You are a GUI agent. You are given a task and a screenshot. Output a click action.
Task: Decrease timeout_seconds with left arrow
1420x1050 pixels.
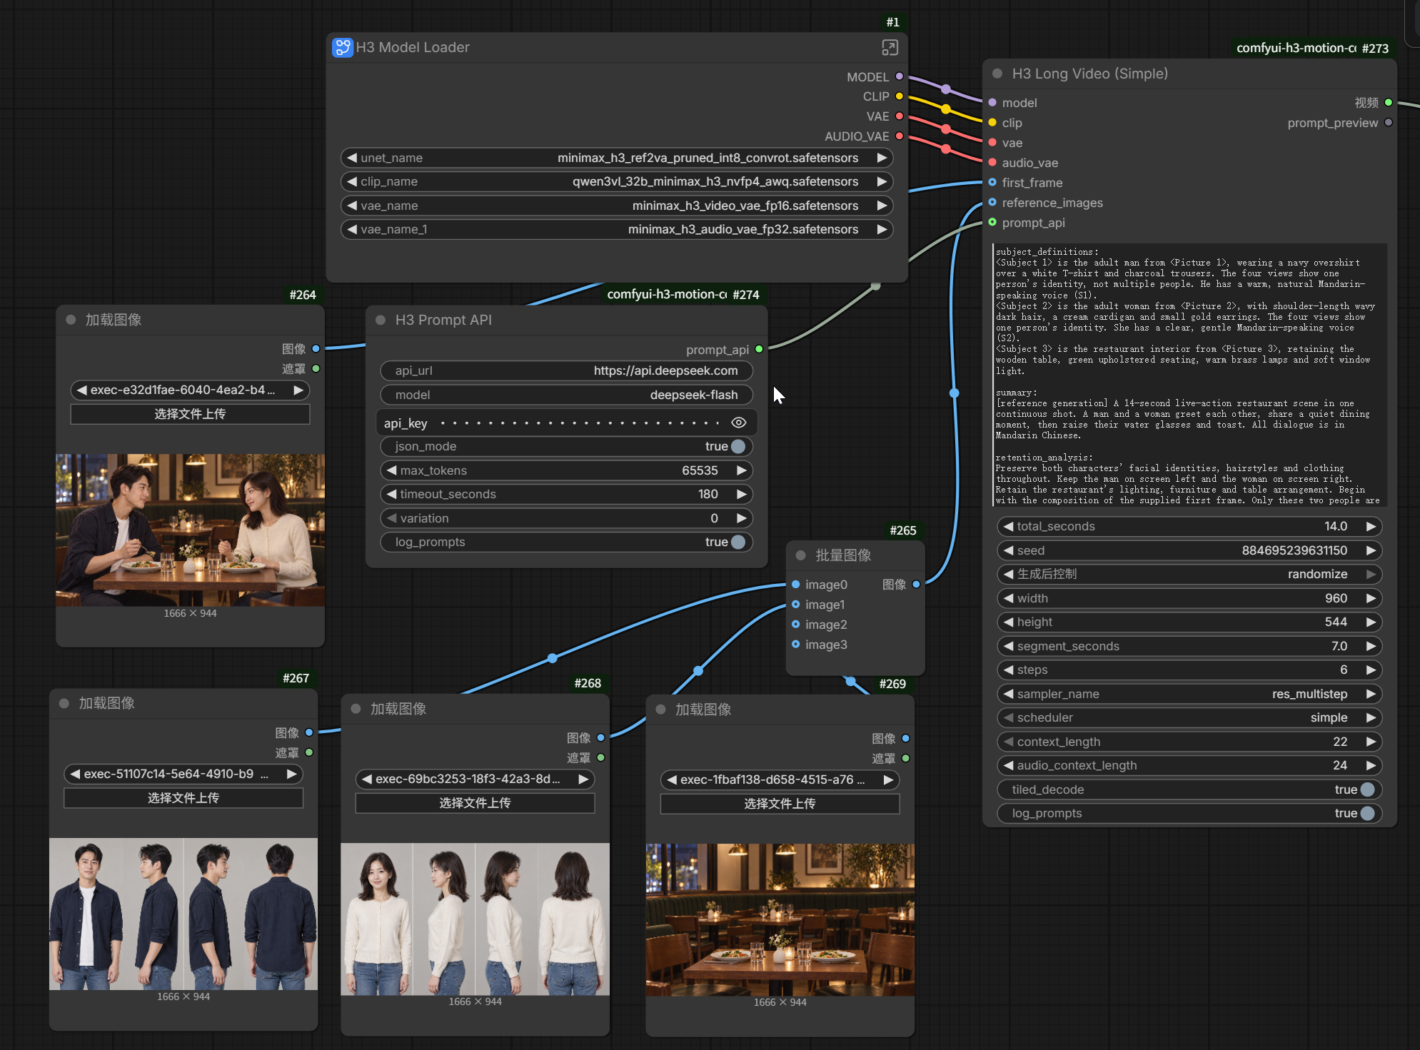point(391,494)
